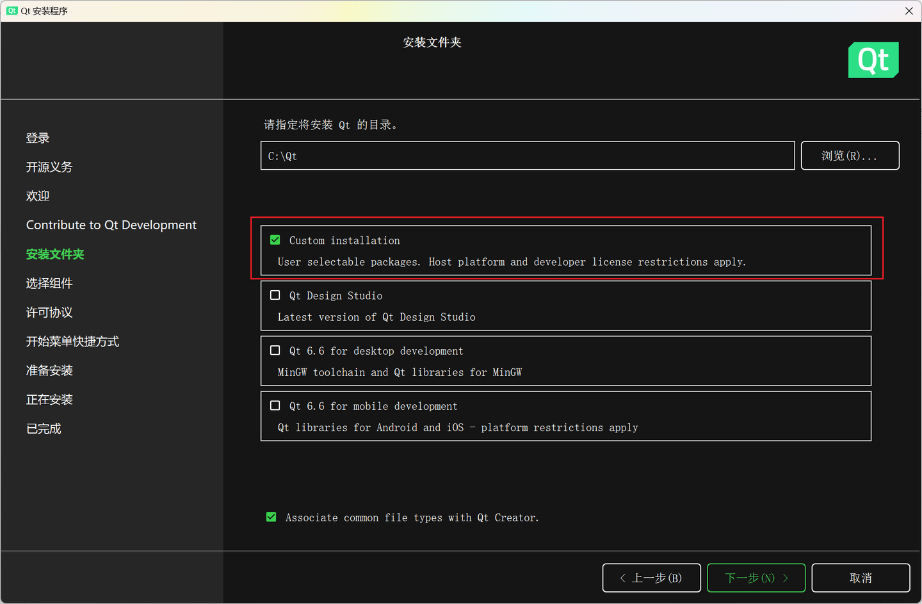Screen dimensions: 922x604
Task: Uncheck the Custom installation option
Action: 275,240
